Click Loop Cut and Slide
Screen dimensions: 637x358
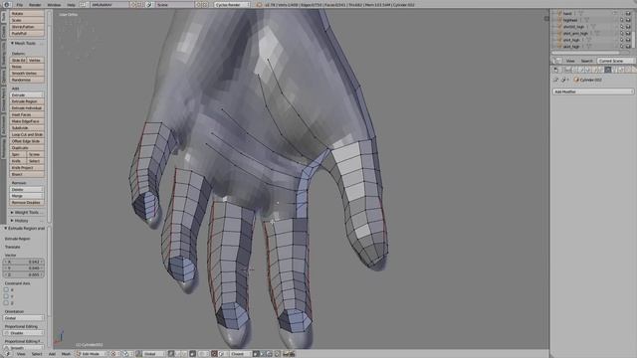(x=27, y=134)
